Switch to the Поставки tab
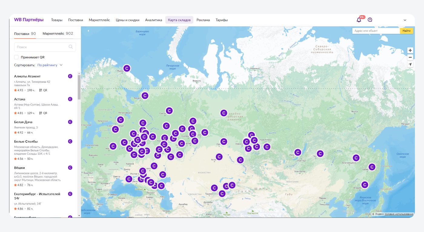Image resolution: width=424 pixels, height=232 pixels. (x=25, y=33)
